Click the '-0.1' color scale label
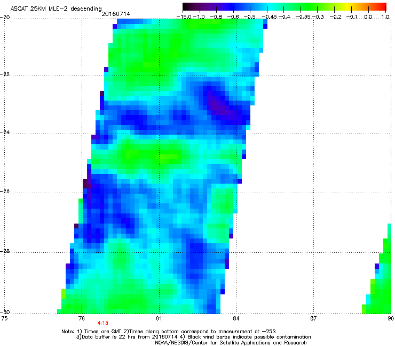The image size is (395, 346). [352, 17]
